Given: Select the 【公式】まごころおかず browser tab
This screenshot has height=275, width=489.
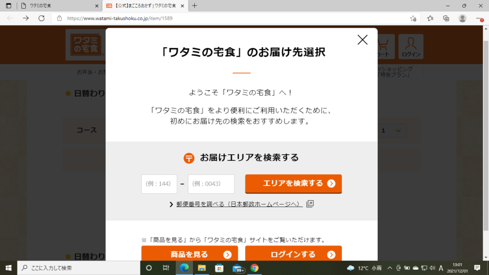Looking at the screenshot, I should coord(145,6).
